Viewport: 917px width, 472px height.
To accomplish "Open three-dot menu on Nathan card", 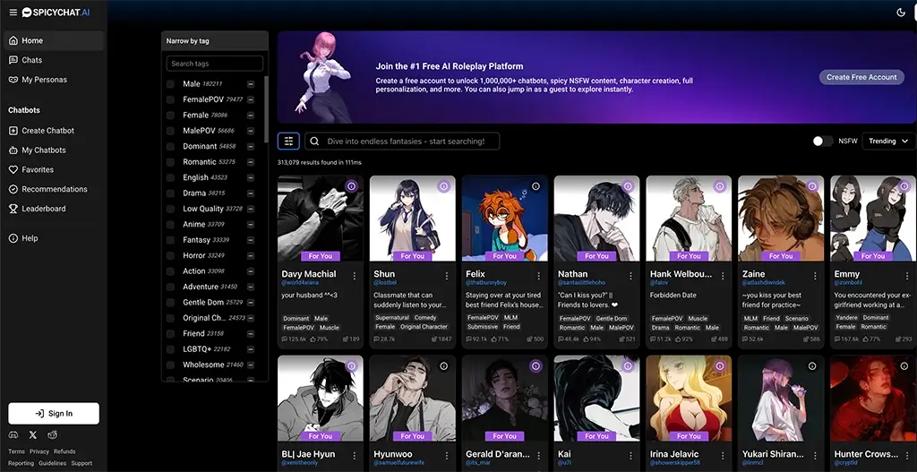I will [631, 275].
